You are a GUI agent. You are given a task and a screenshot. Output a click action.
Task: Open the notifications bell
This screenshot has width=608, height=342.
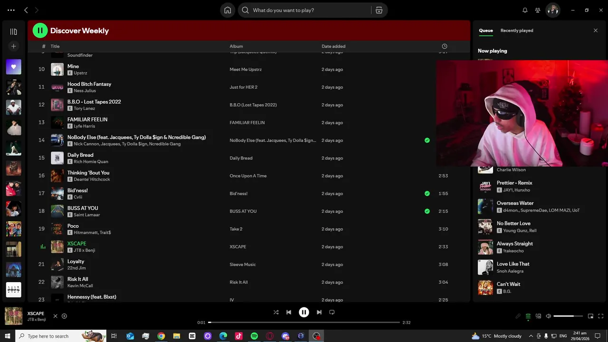pos(525,10)
